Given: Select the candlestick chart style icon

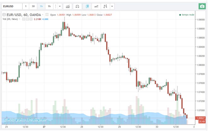Looking at the screenshot, I should [87, 6].
